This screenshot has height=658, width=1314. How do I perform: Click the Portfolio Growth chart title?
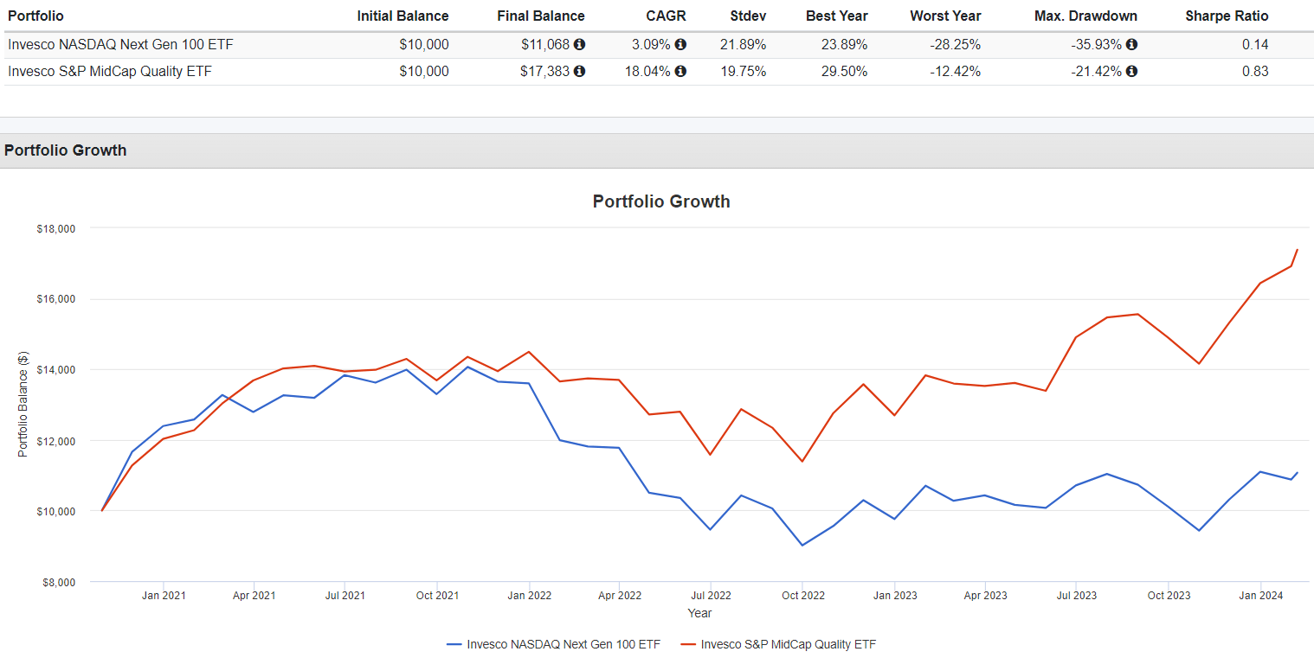point(661,201)
